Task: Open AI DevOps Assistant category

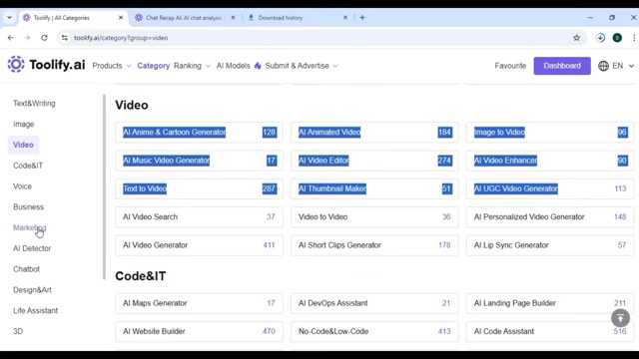Action: coord(374,303)
